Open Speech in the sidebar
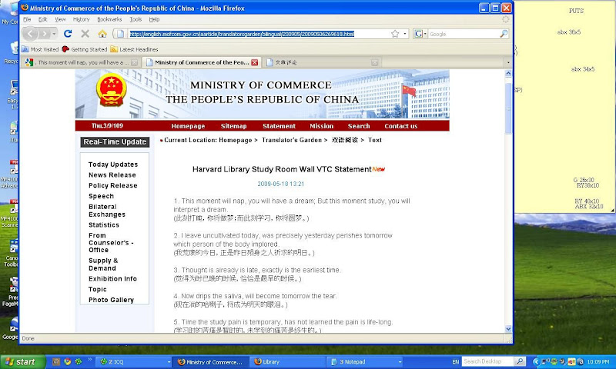Screen dimensions: 616x369 [101, 196]
